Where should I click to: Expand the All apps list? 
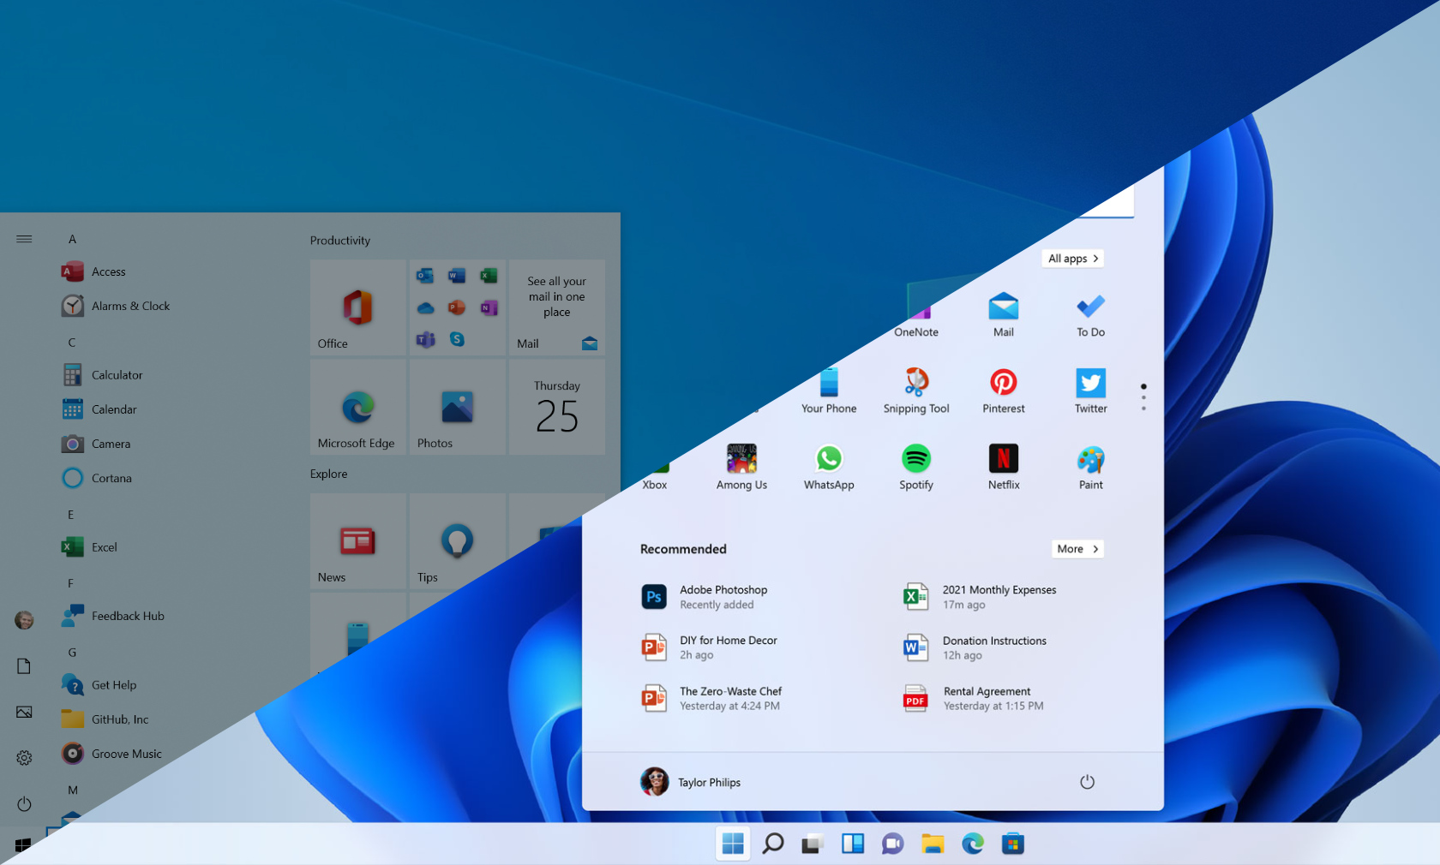point(1072,259)
